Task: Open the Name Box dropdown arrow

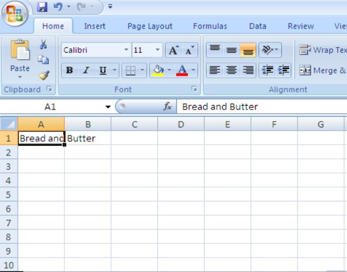Action: click(x=108, y=107)
